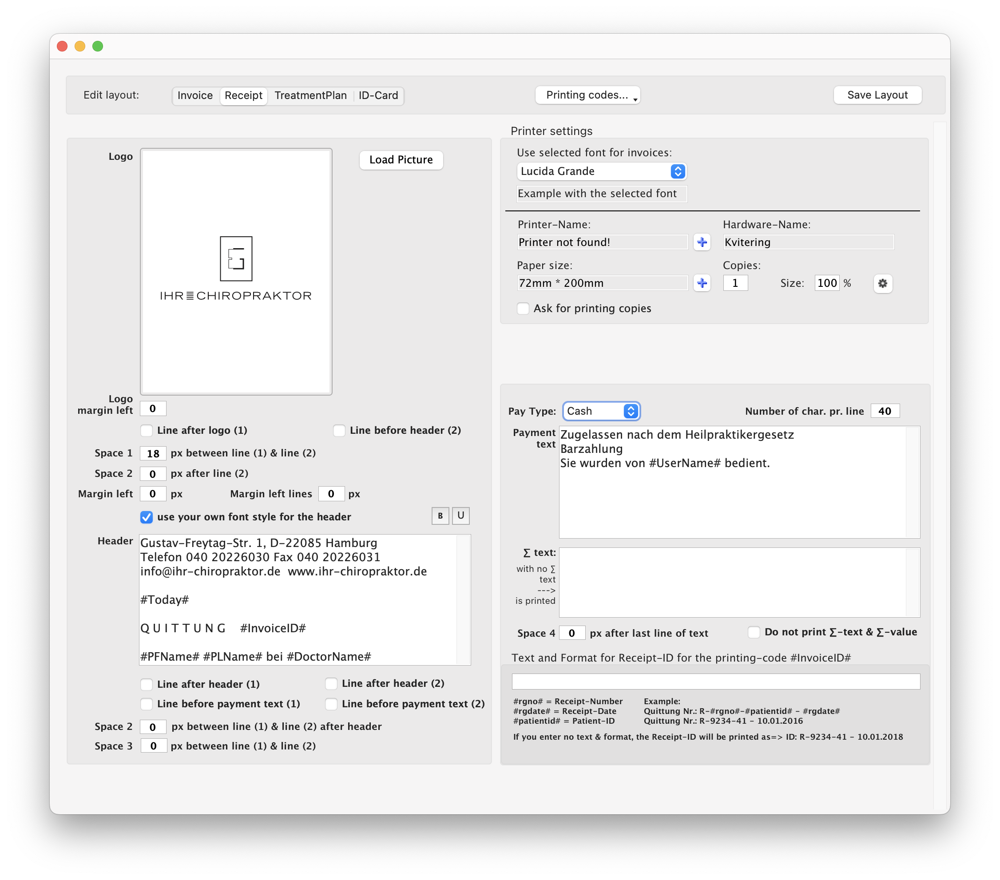Click the Save Layout button

pyautogui.click(x=877, y=95)
